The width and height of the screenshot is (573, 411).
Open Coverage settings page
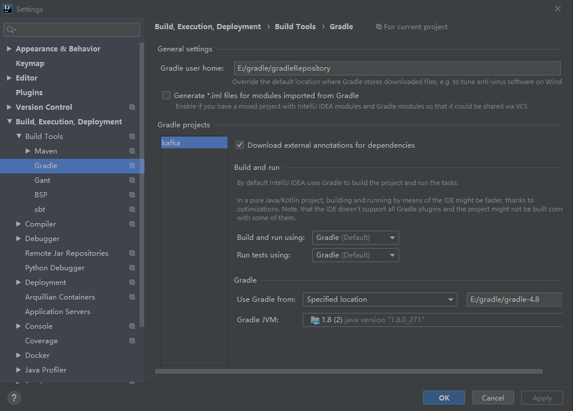(x=41, y=341)
